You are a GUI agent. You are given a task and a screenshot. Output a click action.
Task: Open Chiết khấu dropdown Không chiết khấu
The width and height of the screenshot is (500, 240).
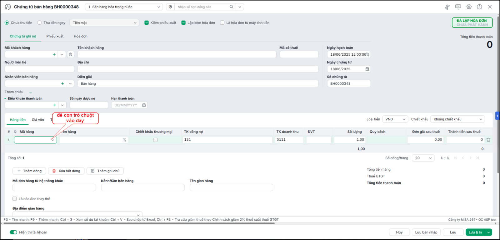pyautogui.click(x=457, y=119)
